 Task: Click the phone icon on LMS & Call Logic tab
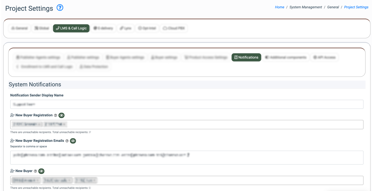(x=58, y=28)
